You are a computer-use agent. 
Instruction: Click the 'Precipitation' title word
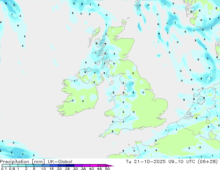15,162
